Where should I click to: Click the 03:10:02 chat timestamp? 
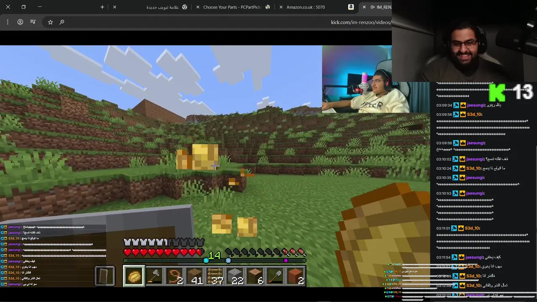(443, 159)
